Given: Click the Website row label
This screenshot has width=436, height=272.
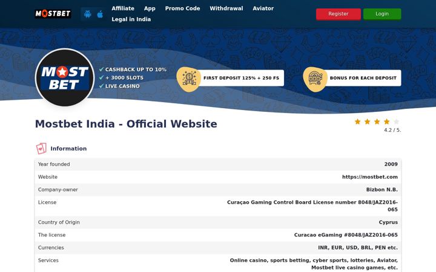Looking at the screenshot, I should click(48, 176).
